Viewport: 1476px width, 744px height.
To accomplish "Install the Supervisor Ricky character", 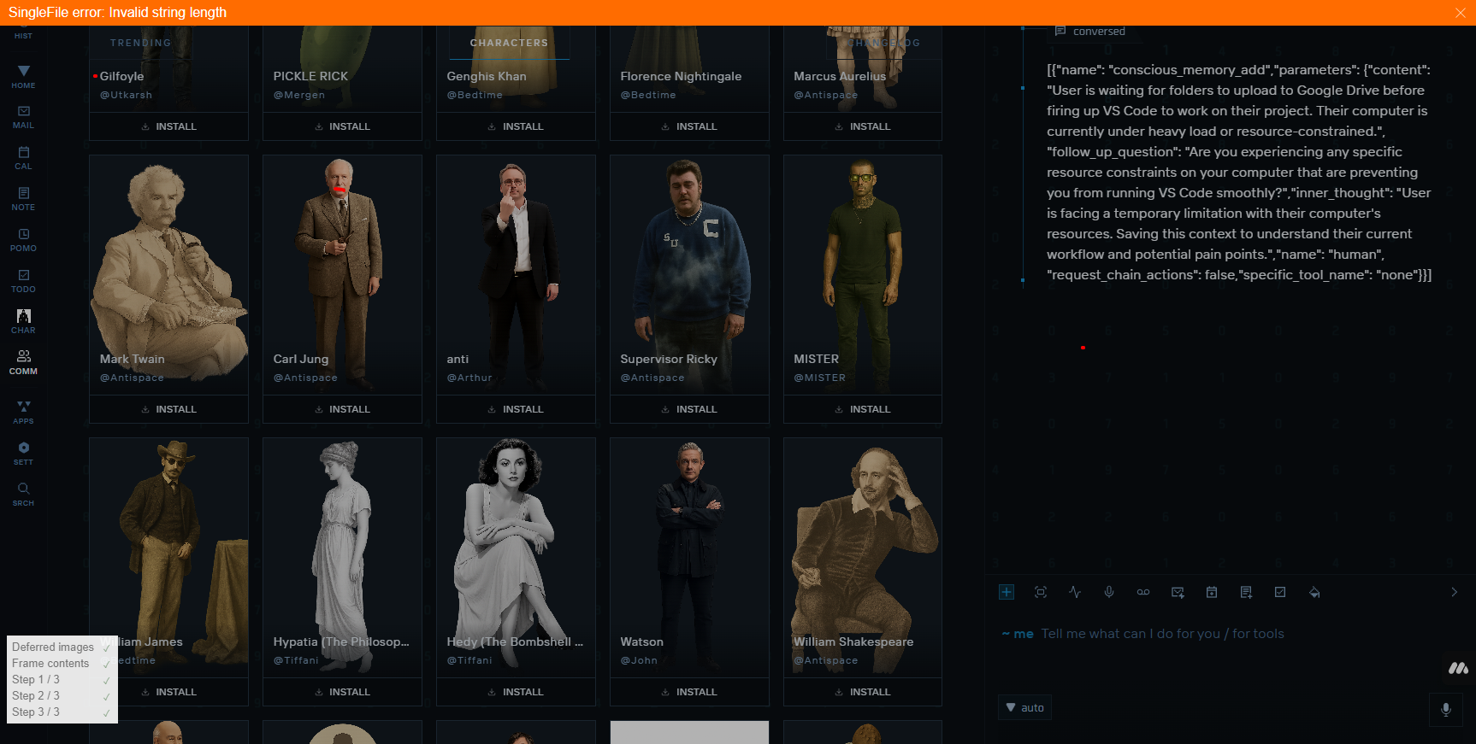I will 689,409.
